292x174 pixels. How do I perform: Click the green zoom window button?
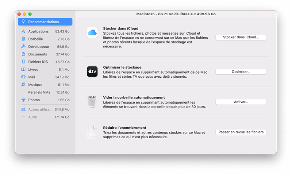pos(30,14)
